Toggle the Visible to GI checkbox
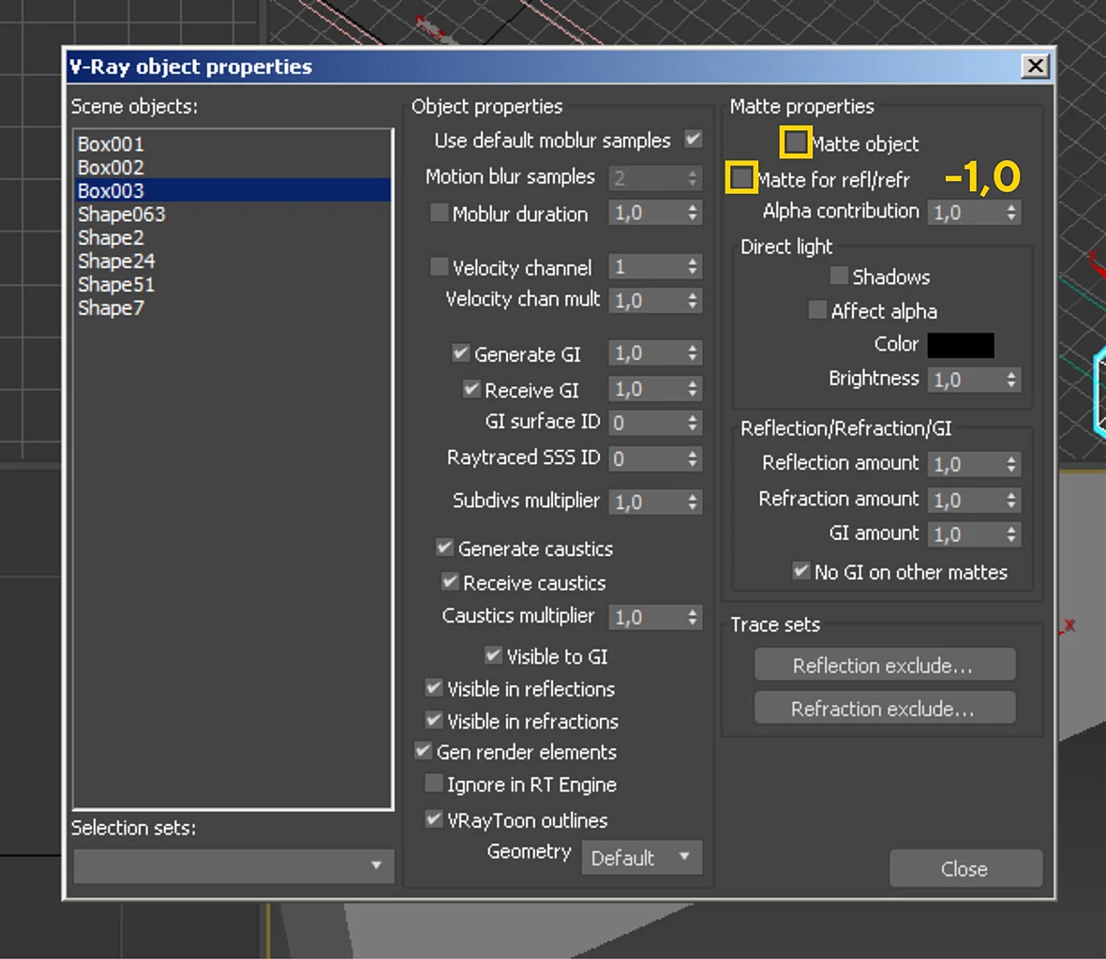This screenshot has height=959, width=1106. click(x=494, y=655)
